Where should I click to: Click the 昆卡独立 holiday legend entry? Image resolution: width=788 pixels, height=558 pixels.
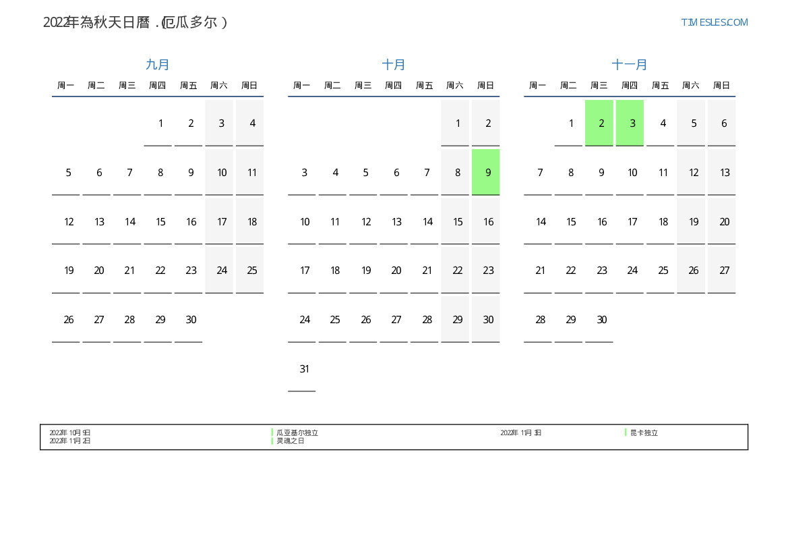(644, 433)
